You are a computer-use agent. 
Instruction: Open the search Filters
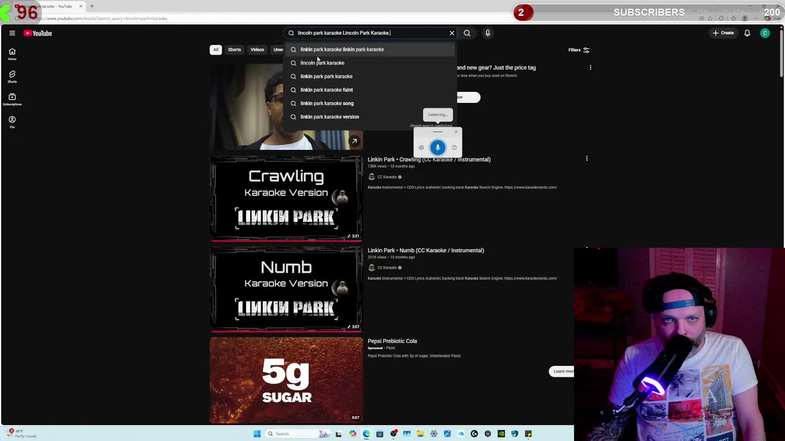click(578, 50)
